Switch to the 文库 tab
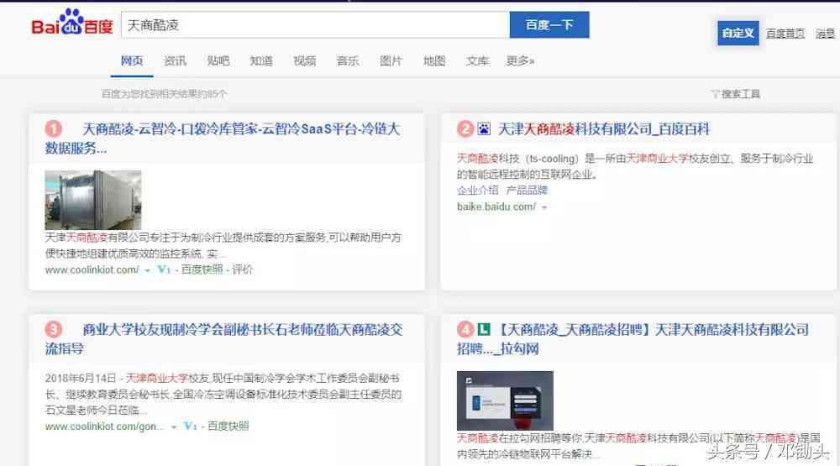The width and height of the screenshot is (840, 466). [x=477, y=61]
